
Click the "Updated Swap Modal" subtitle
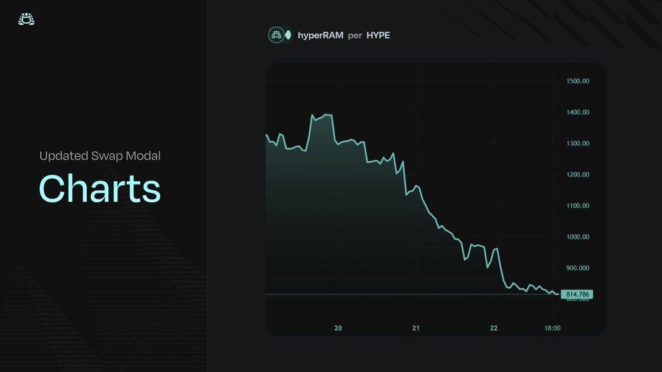99,156
